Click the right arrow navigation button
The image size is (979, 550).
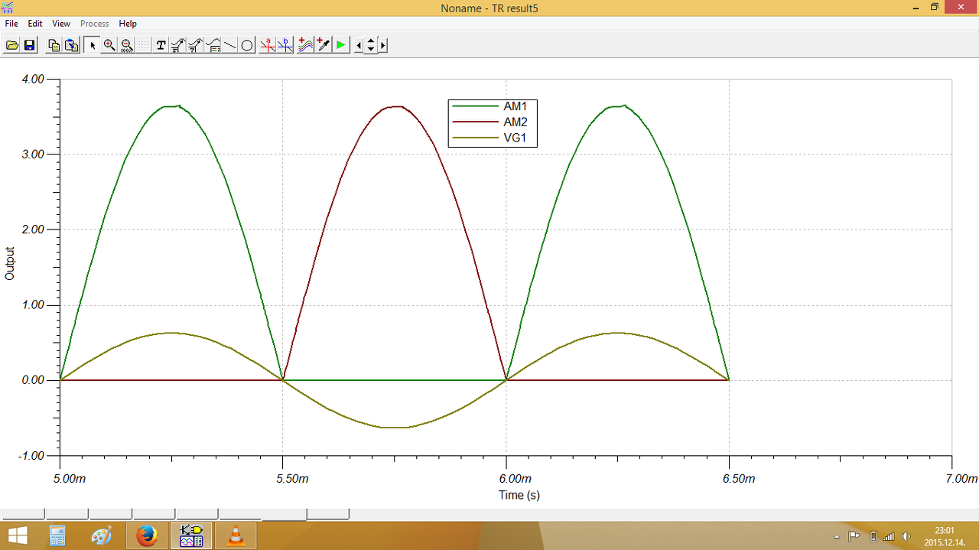pyautogui.click(x=382, y=46)
